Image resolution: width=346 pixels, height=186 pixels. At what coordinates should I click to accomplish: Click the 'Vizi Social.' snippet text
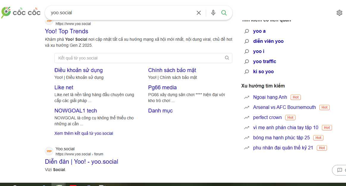click(x=55, y=170)
